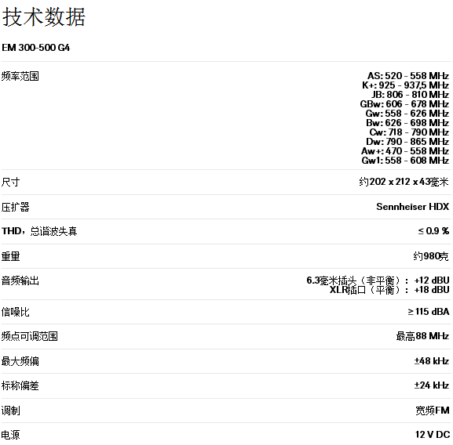Click the THD 总谐波失真 label
The height and width of the screenshot is (445, 453).
coord(39,231)
